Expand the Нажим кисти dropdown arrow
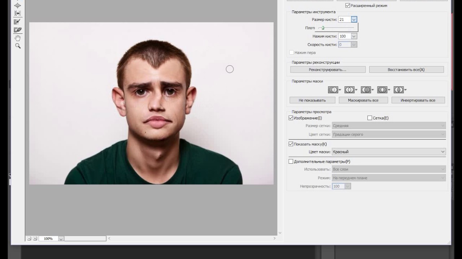 pyautogui.click(x=354, y=36)
